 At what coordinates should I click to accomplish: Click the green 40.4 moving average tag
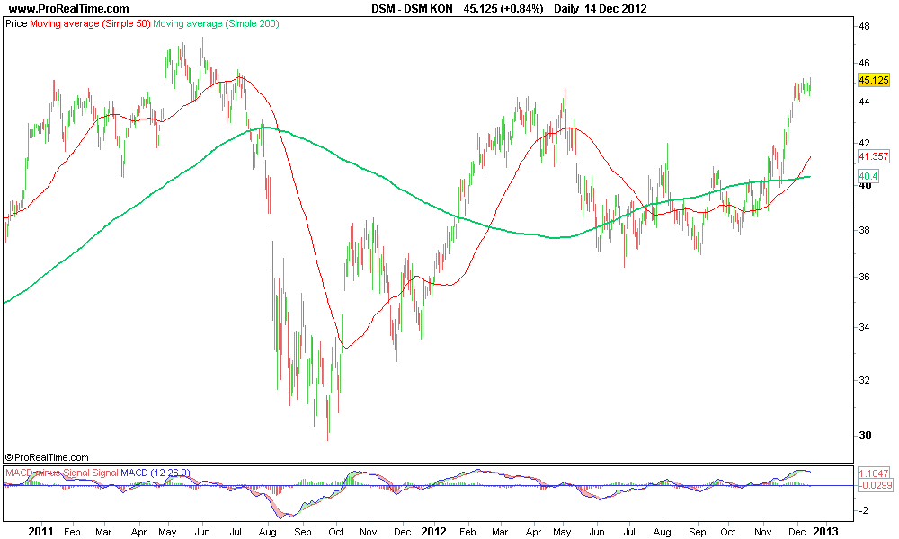point(868,176)
